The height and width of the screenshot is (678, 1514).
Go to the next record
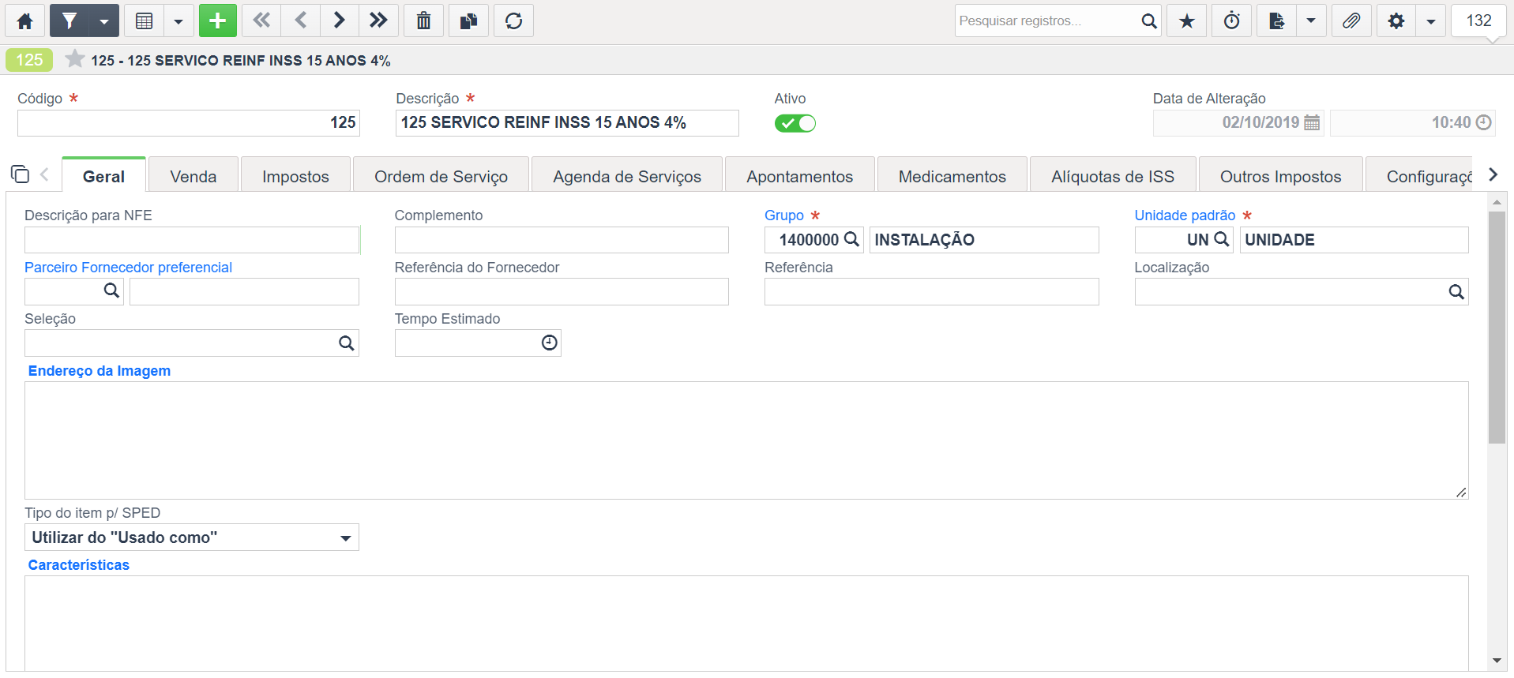pos(340,21)
